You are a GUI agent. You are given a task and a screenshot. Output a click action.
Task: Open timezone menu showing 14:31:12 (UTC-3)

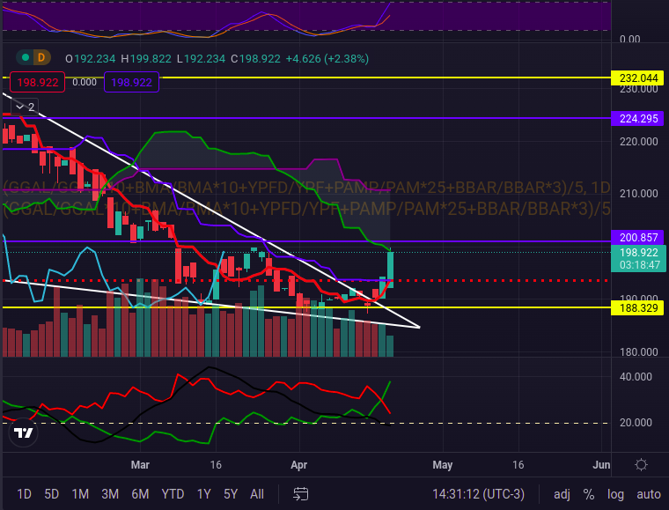click(x=478, y=494)
